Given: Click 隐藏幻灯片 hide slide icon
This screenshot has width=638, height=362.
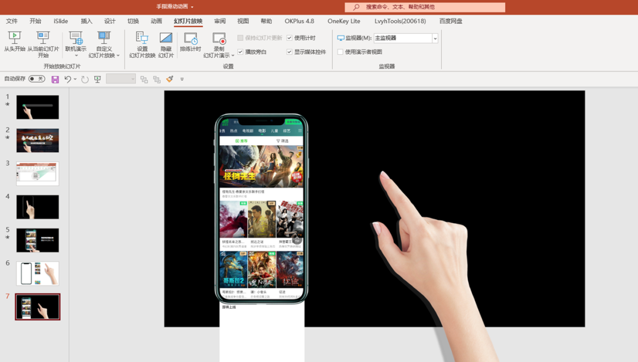Looking at the screenshot, I should coord(165,38).
